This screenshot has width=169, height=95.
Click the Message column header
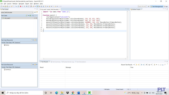97,68
